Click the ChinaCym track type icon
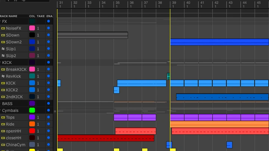 [x=3, y=145]
